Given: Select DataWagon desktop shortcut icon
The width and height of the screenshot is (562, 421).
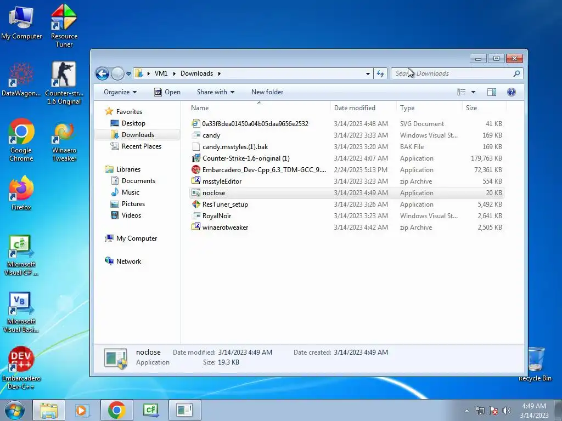Looking at the screenshot, I should point(21,79).
